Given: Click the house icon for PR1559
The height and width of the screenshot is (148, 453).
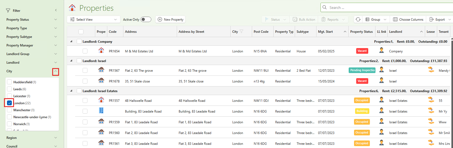Looking at the screenshot, I should click(x=101, y=121).
